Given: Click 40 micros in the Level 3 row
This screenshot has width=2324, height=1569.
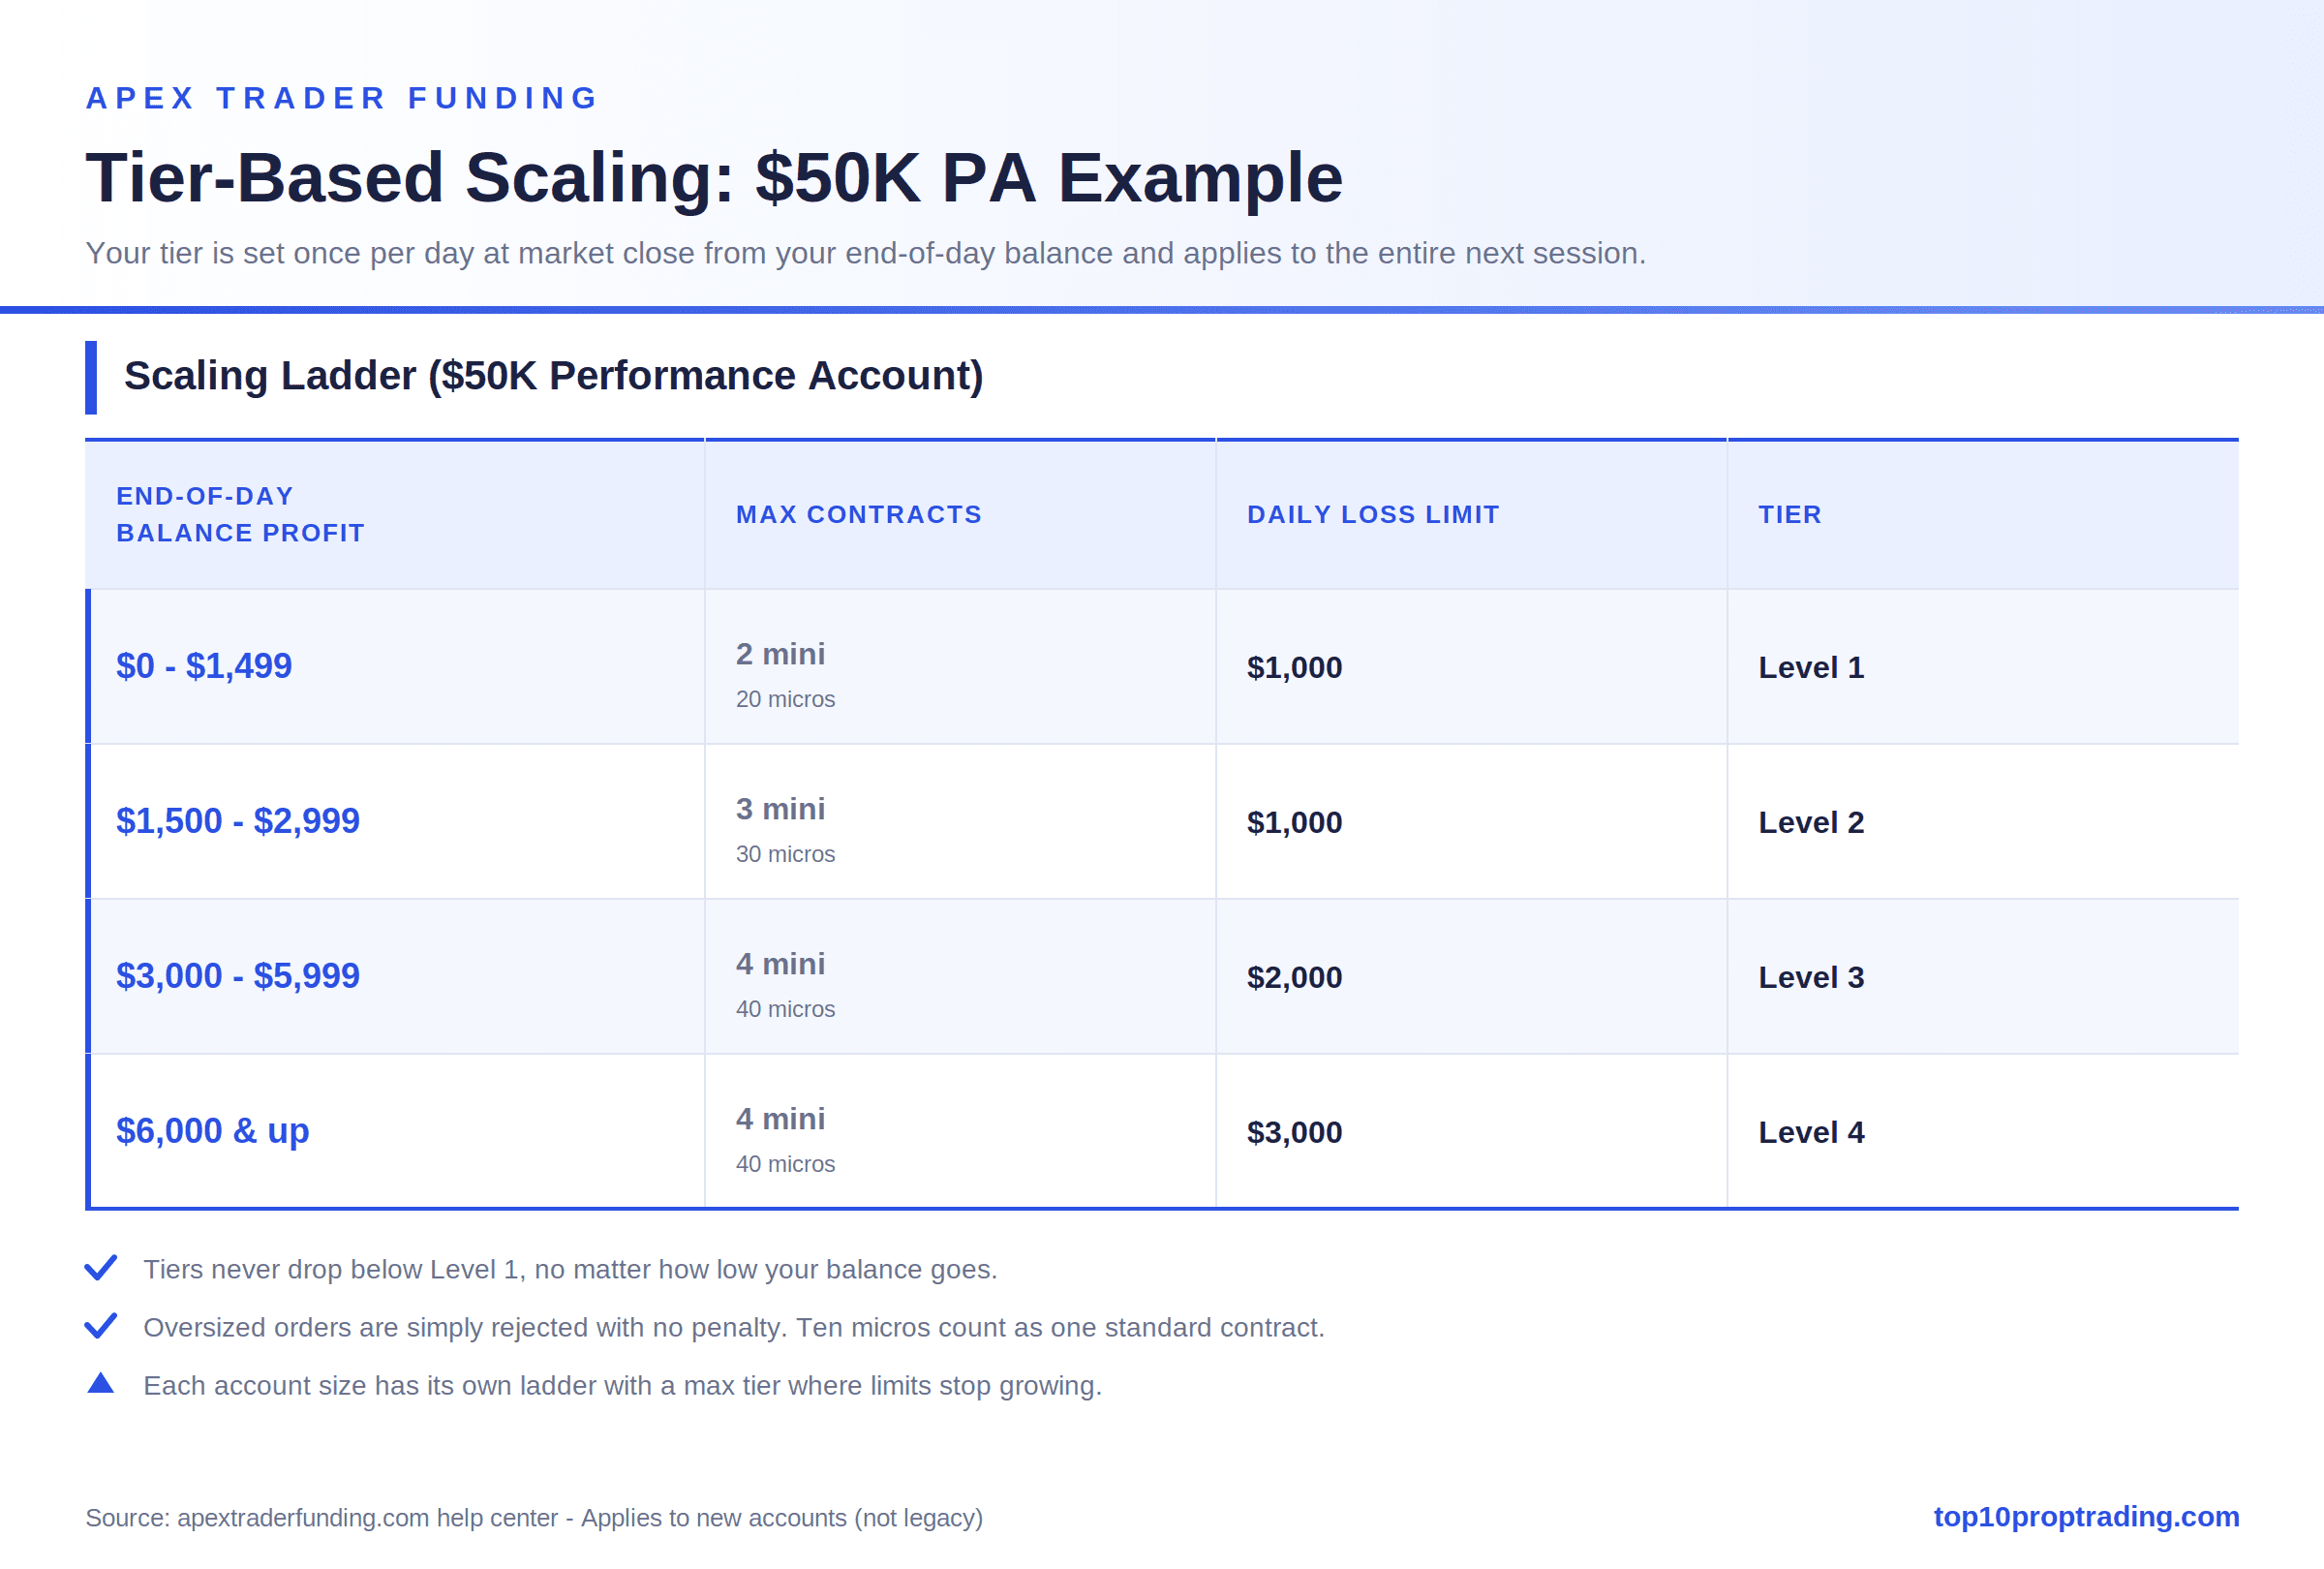Looking at the screenshot, I should 785,1009.
